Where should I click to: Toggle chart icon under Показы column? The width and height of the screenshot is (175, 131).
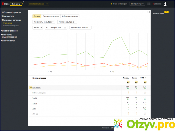pyautogui.click(x=128, y=82)
